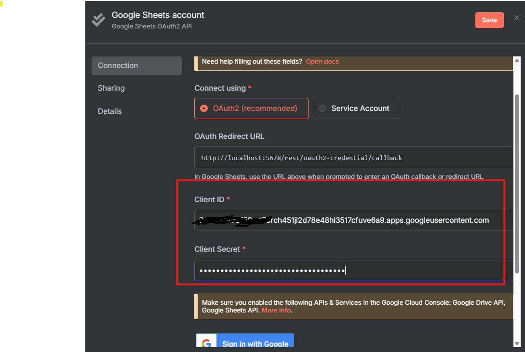Click the scrollbar down arrow
525x352 pixels.
517,344
